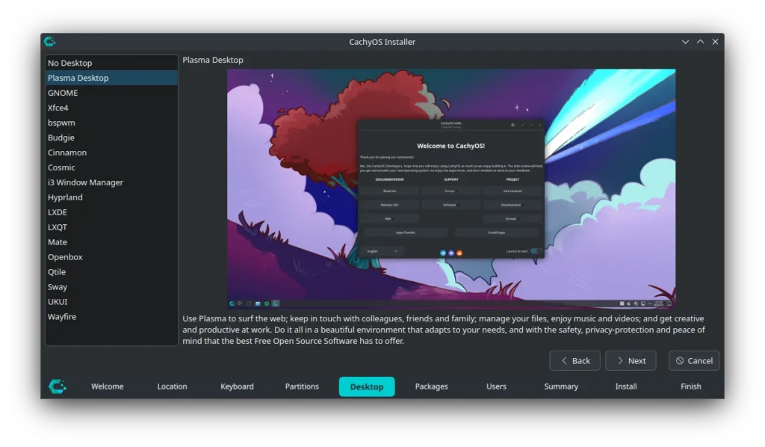Click the Reddit icon in the welcome preview
This screenshot has height=447, width=765.
[459, 253]
